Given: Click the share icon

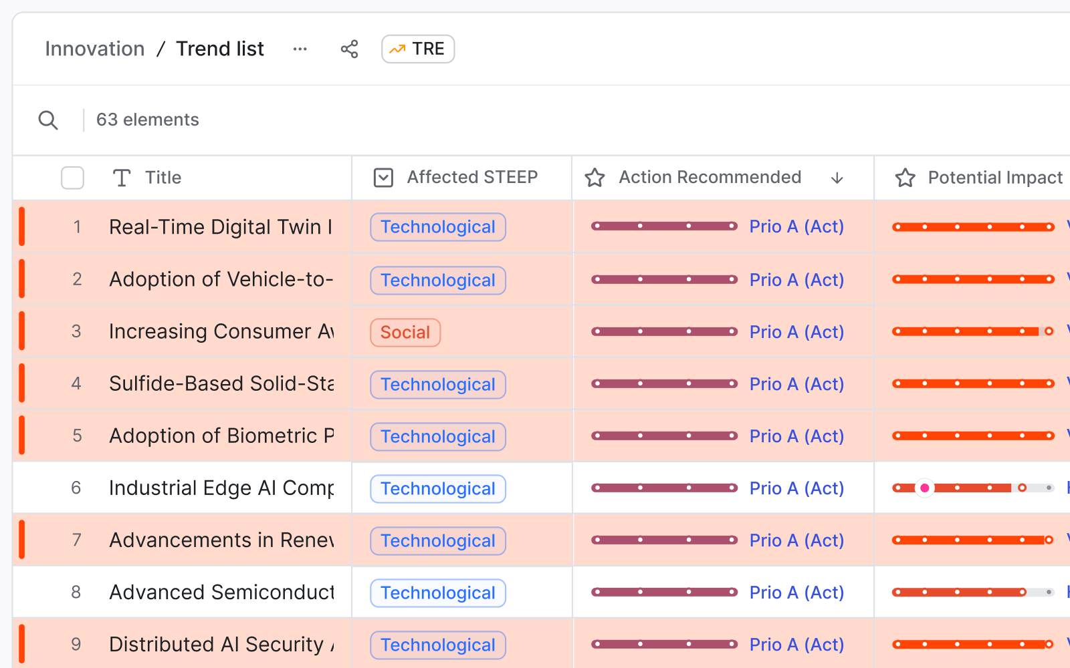Looking at the screenshot, I should click(349, 49).
